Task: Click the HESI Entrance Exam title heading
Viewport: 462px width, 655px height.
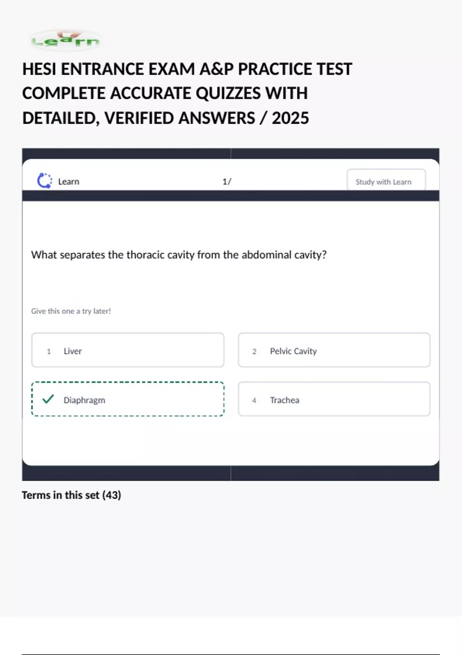Action: tap(187, 94)
